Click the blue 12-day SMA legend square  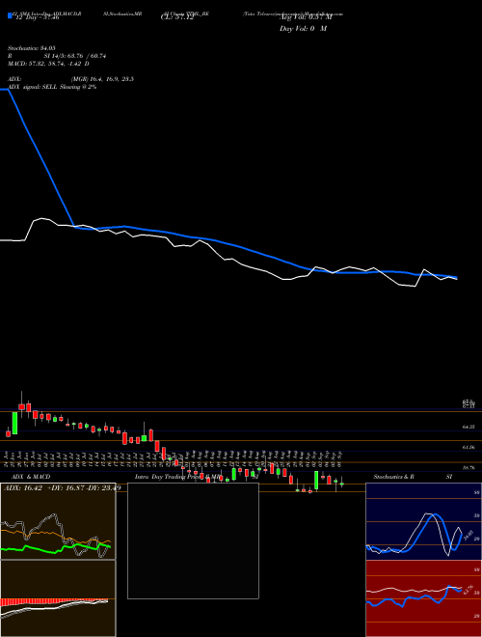tap(10, 16)
